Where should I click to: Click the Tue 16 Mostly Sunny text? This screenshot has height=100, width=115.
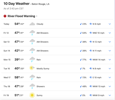pyautogui.click(x=43, y=68)
